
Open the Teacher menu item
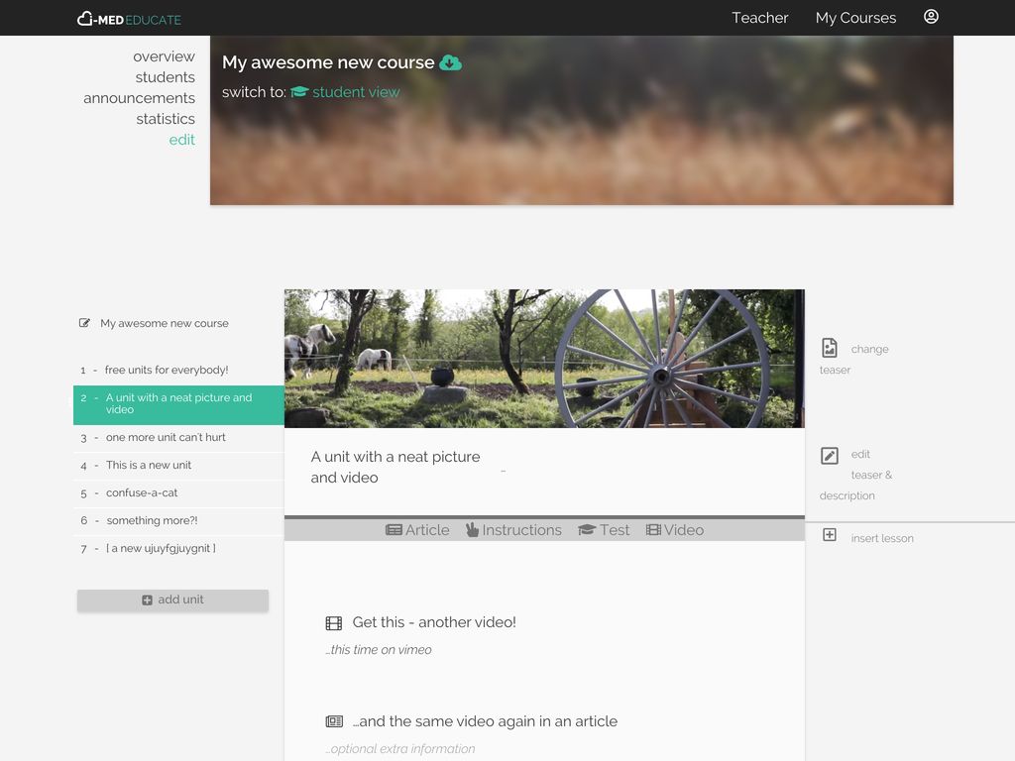pyautogui.click(x=759, y=18)
